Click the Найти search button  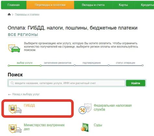pos(135,83)
